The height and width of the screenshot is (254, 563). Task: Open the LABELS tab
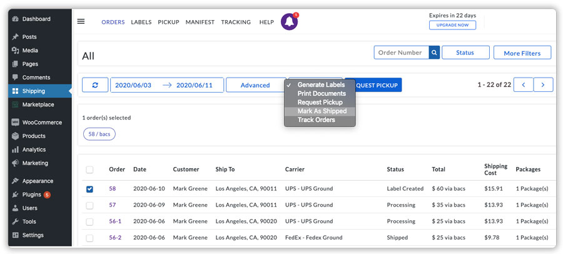pos(141,22)
